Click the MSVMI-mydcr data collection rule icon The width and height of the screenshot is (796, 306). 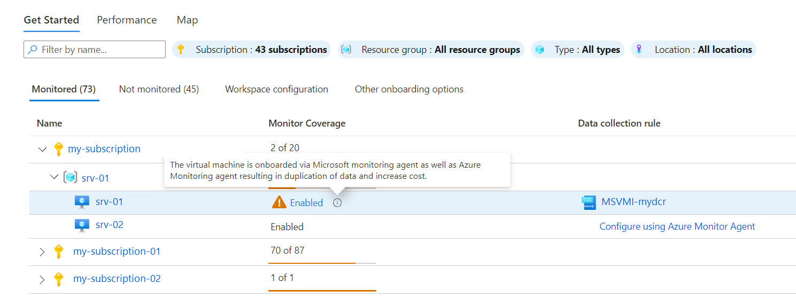[x=589, y=202]
